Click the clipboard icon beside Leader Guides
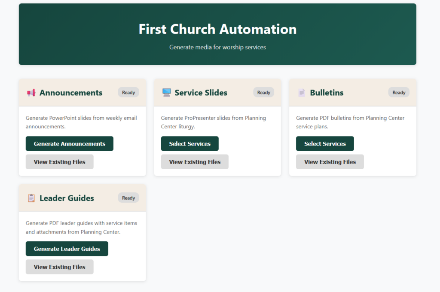Viewport: 440px width, 292px height. (31, 198)
